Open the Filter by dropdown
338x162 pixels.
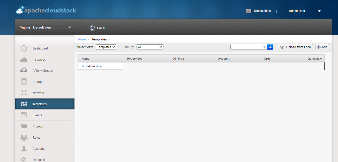150,47
